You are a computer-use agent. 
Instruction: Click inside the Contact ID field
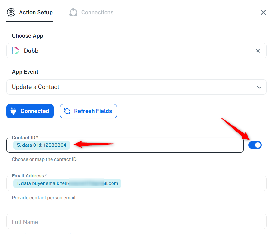pyautogui.click(x=158, y=145)
